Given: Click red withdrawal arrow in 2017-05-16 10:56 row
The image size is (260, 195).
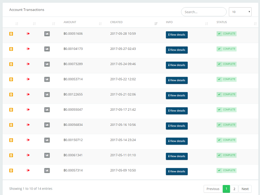Looking at the screenshot, I should pos(28,125).
